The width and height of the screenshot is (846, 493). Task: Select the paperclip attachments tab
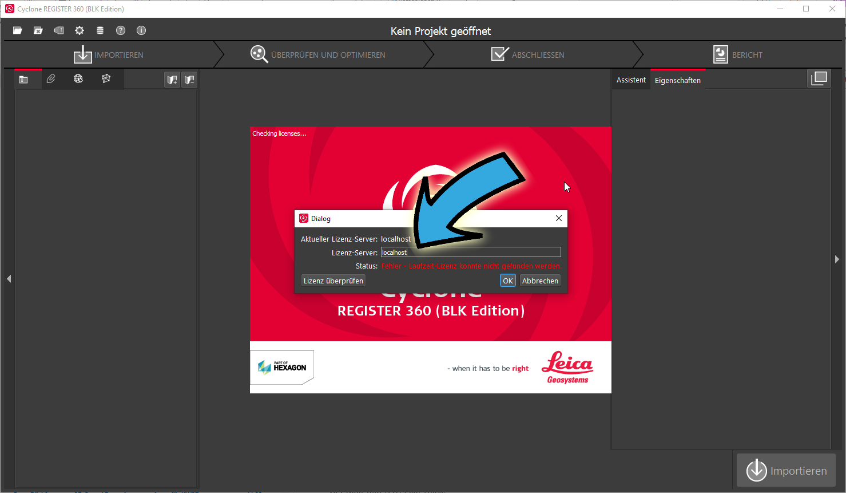[51, 79]
